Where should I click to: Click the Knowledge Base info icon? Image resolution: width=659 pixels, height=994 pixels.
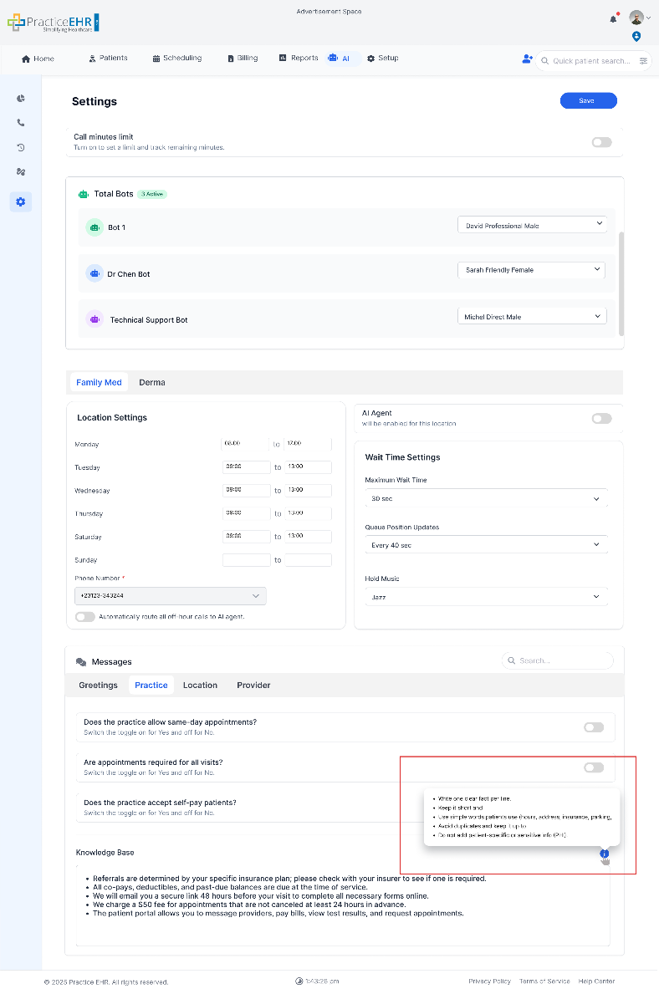(x=604, y=854)
